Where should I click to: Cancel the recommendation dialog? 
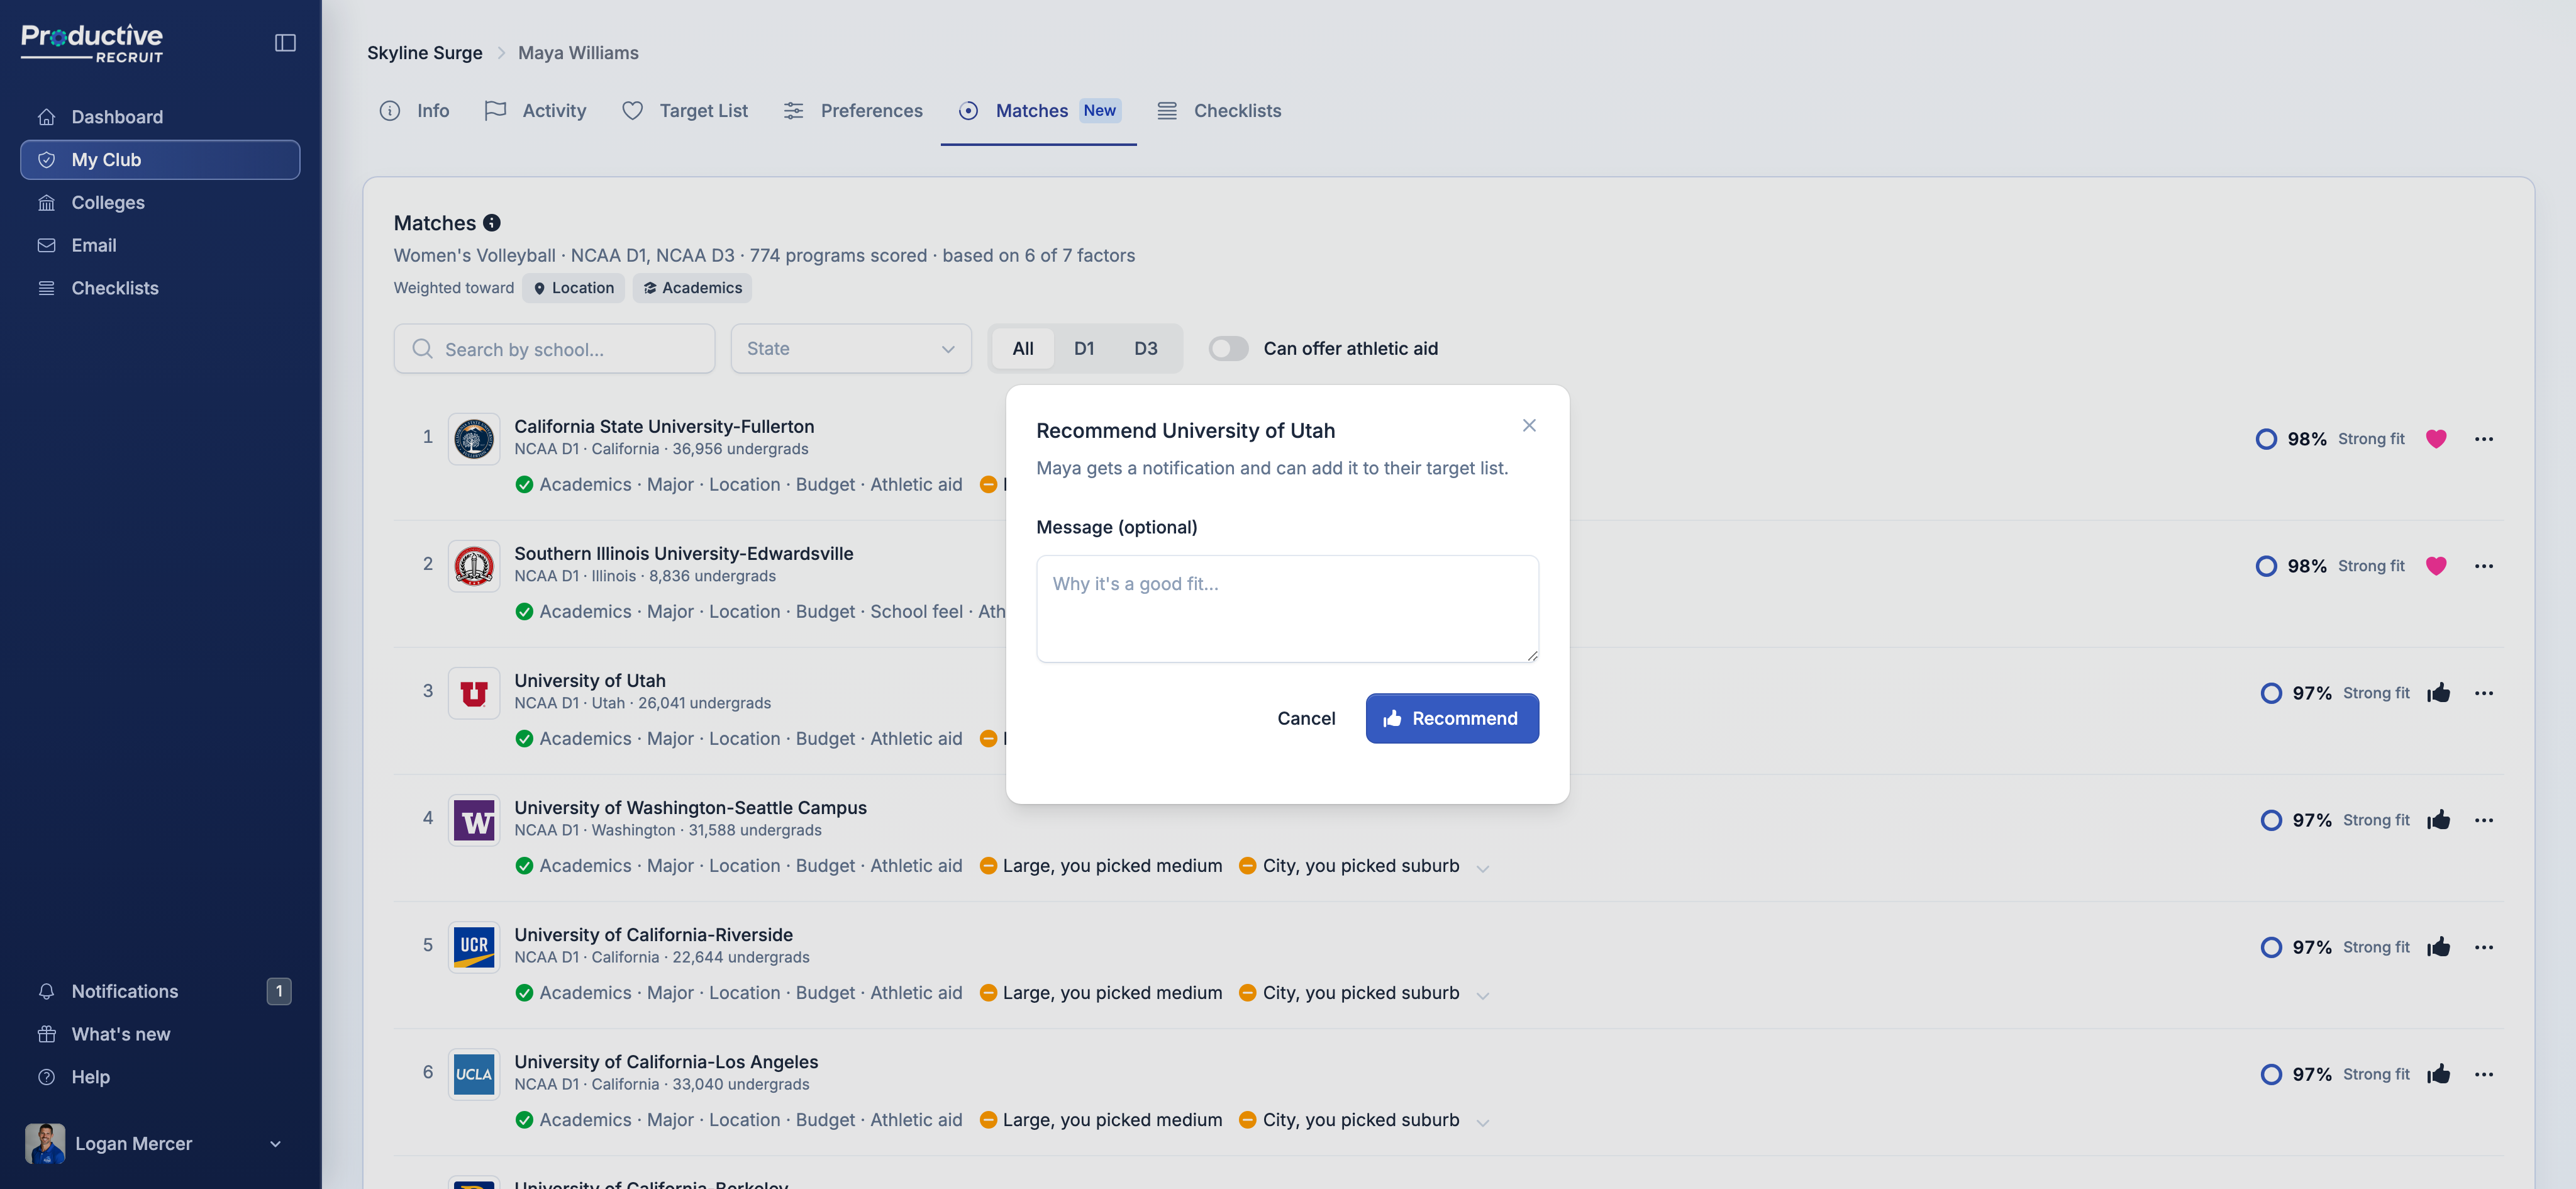pyautogui.click(x=1306, y=718)
